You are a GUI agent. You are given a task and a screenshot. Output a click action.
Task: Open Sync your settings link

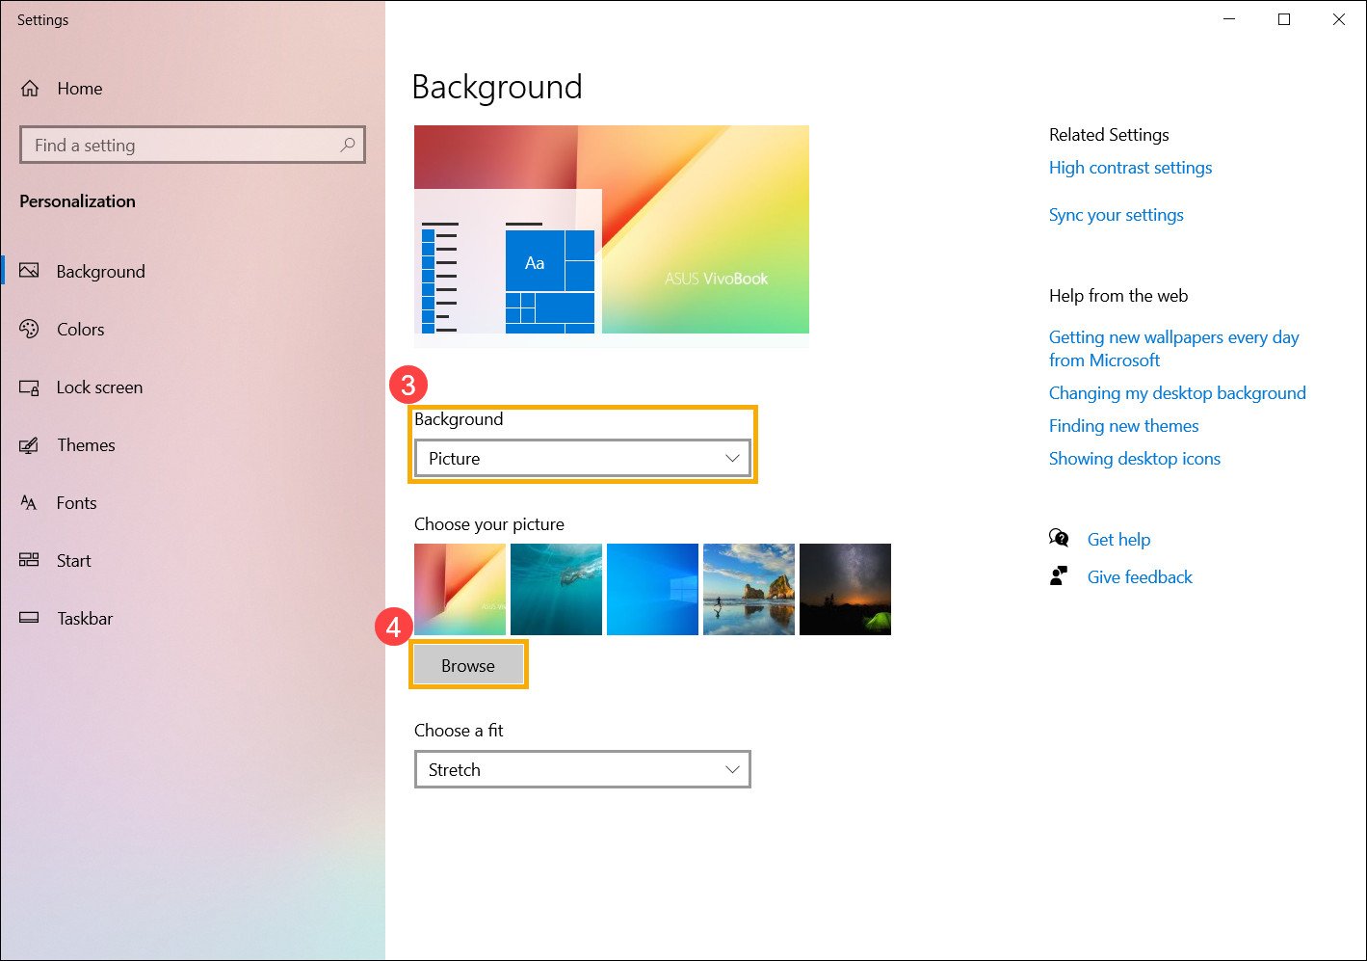tap(1116, 215)
